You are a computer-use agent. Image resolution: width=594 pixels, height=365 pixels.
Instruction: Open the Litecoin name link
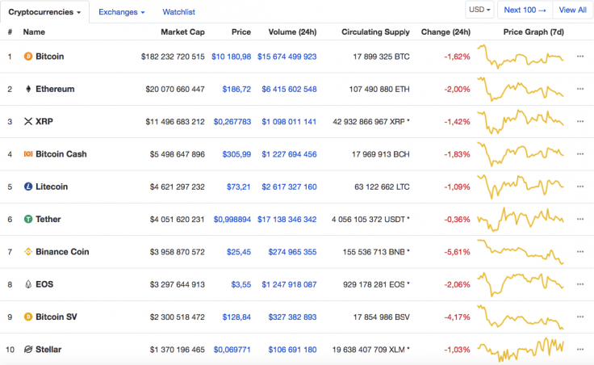point(52,187)
